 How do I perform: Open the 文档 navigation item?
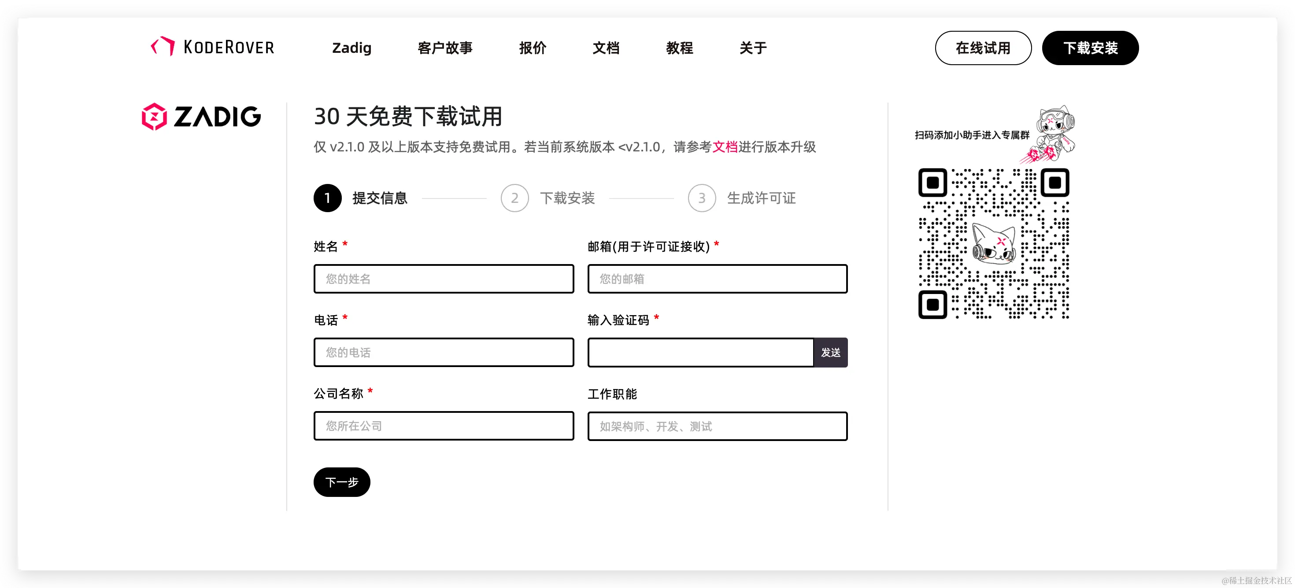pos(606,48)
